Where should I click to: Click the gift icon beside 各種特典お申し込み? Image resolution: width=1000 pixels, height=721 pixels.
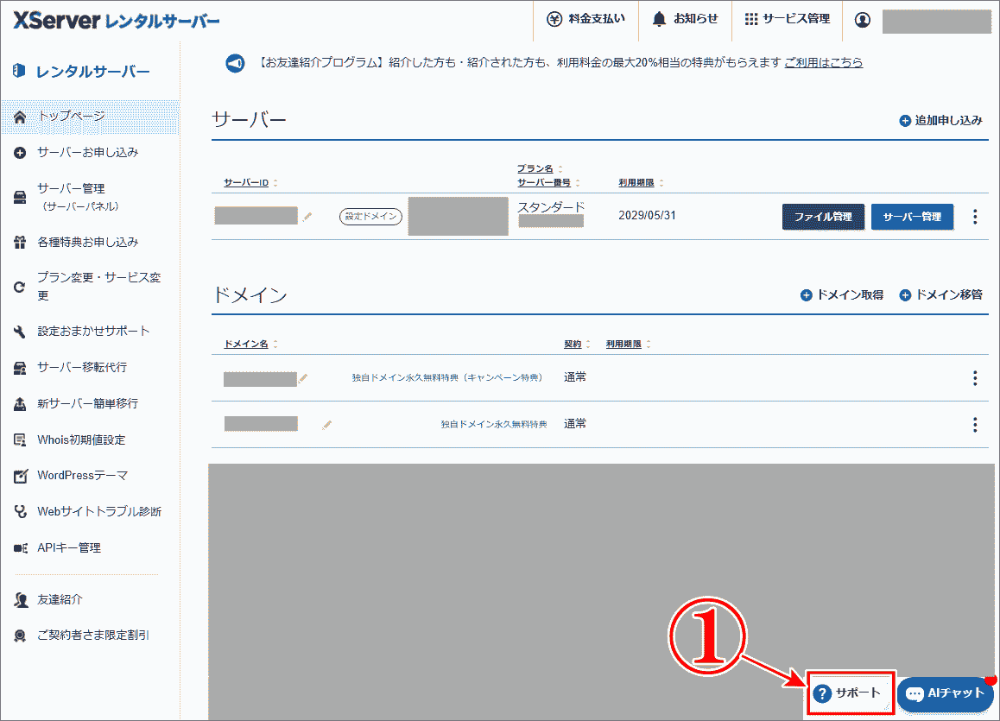click(20, 243)
